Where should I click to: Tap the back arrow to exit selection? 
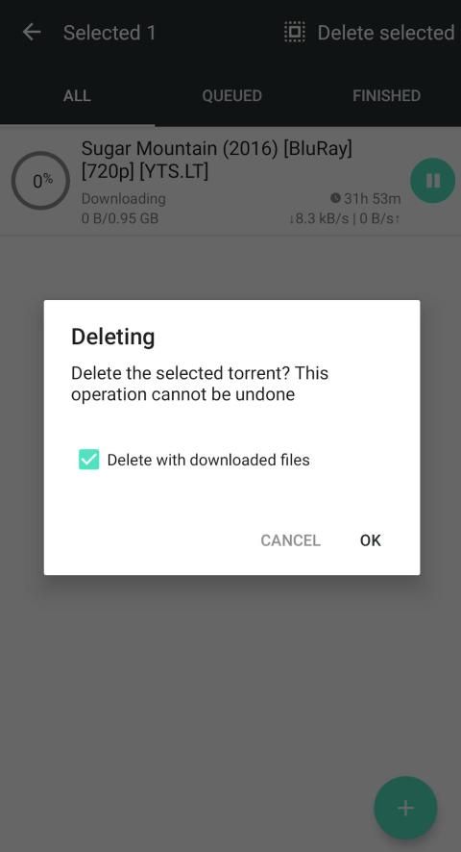pyautogui.click(x=32, y=33)
